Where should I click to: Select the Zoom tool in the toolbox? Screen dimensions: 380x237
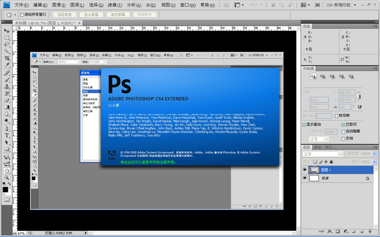pos(7,178)
